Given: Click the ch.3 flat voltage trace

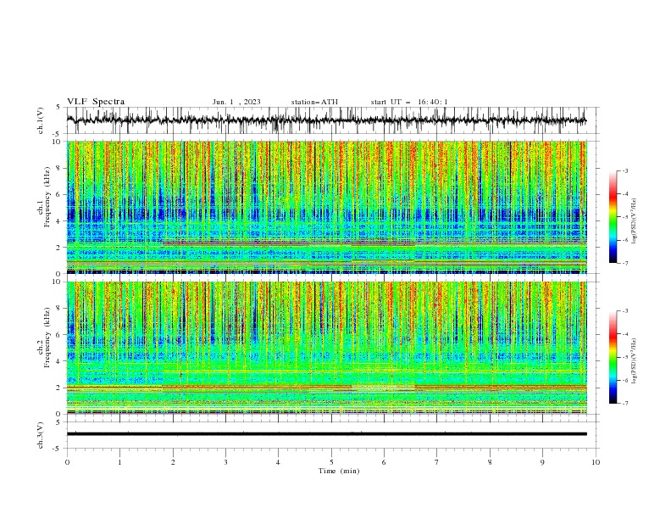Looking at the screenshot, I should pos(326,434).
